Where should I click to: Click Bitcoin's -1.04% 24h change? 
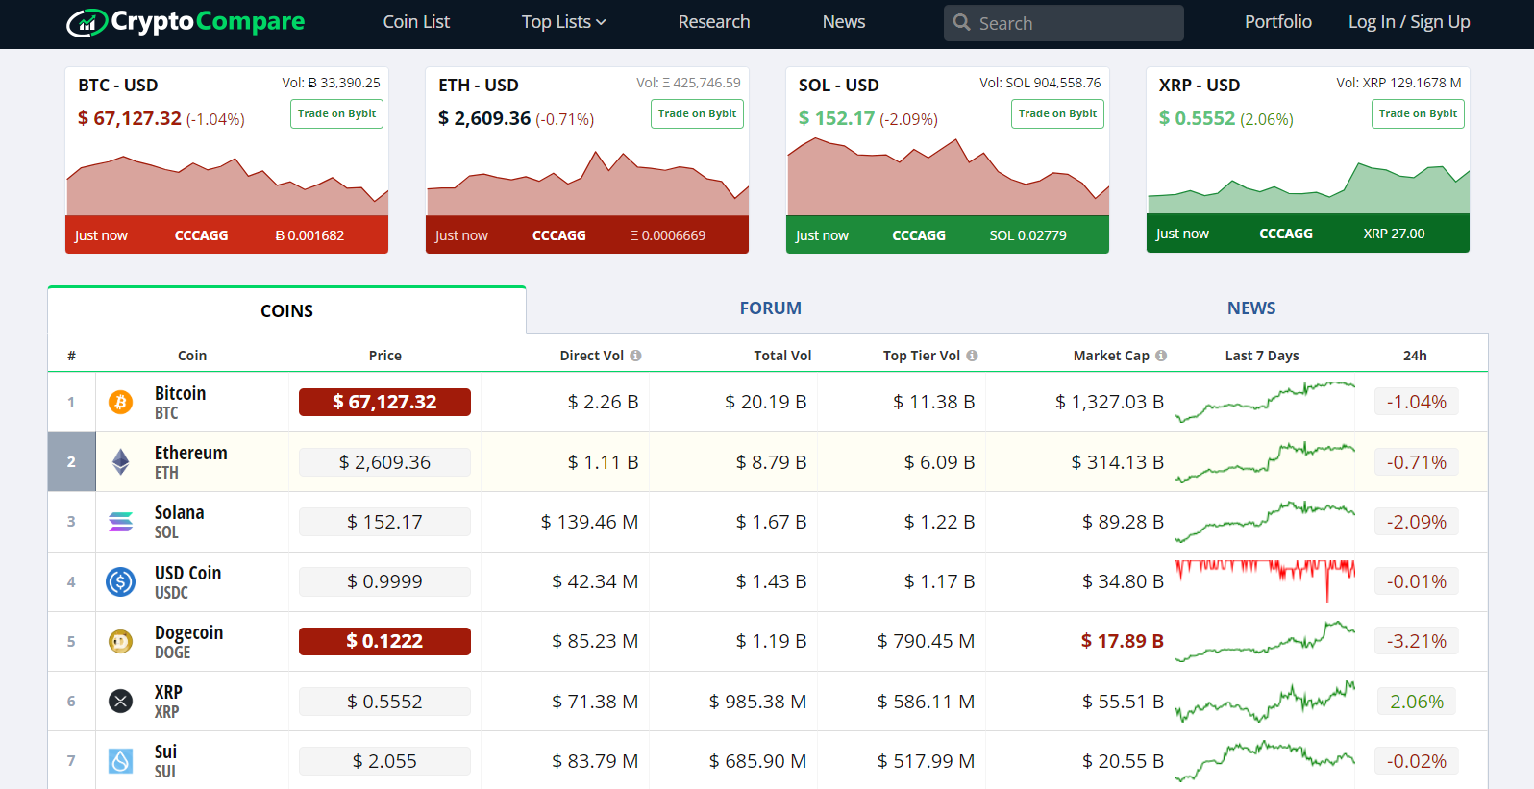click(1416, 402)
